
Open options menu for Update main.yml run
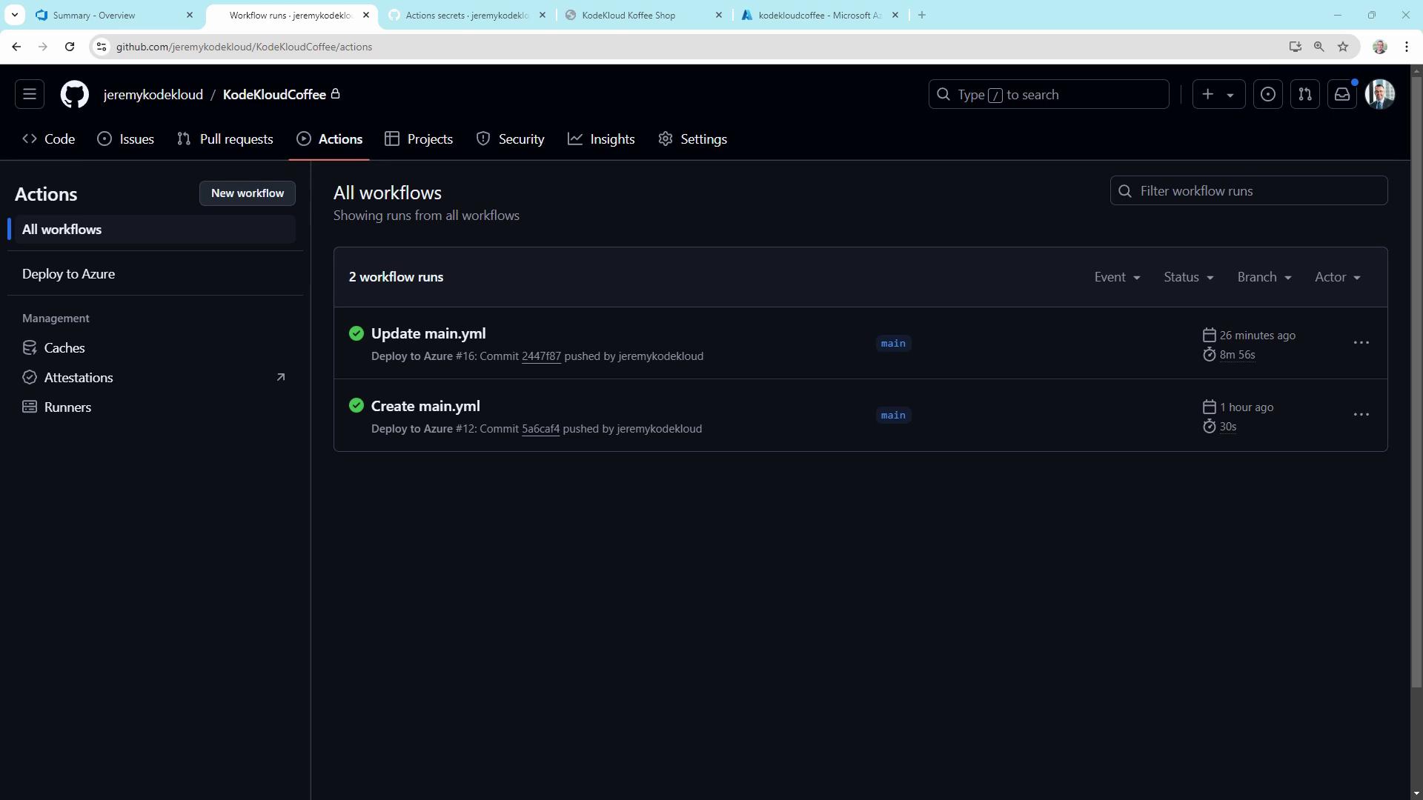(1361, 343)
